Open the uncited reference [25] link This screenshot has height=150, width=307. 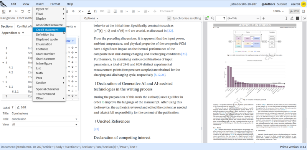[x=97, y=129]
